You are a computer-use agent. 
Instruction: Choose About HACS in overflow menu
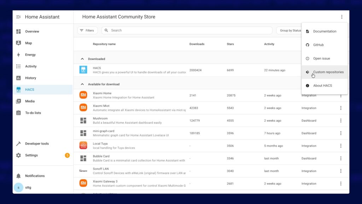tap(322, 86)
